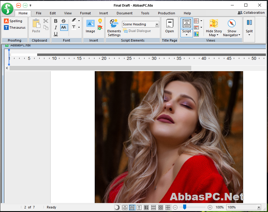Open the Document ribbon tab
This screenshot has height=212, width=268.
point(124,13)
